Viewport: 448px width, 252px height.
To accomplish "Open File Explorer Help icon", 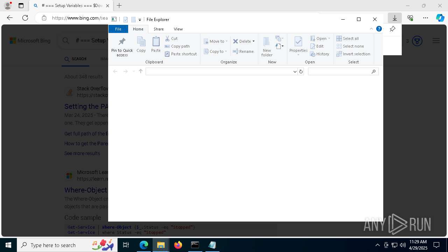I will [379, 29].
